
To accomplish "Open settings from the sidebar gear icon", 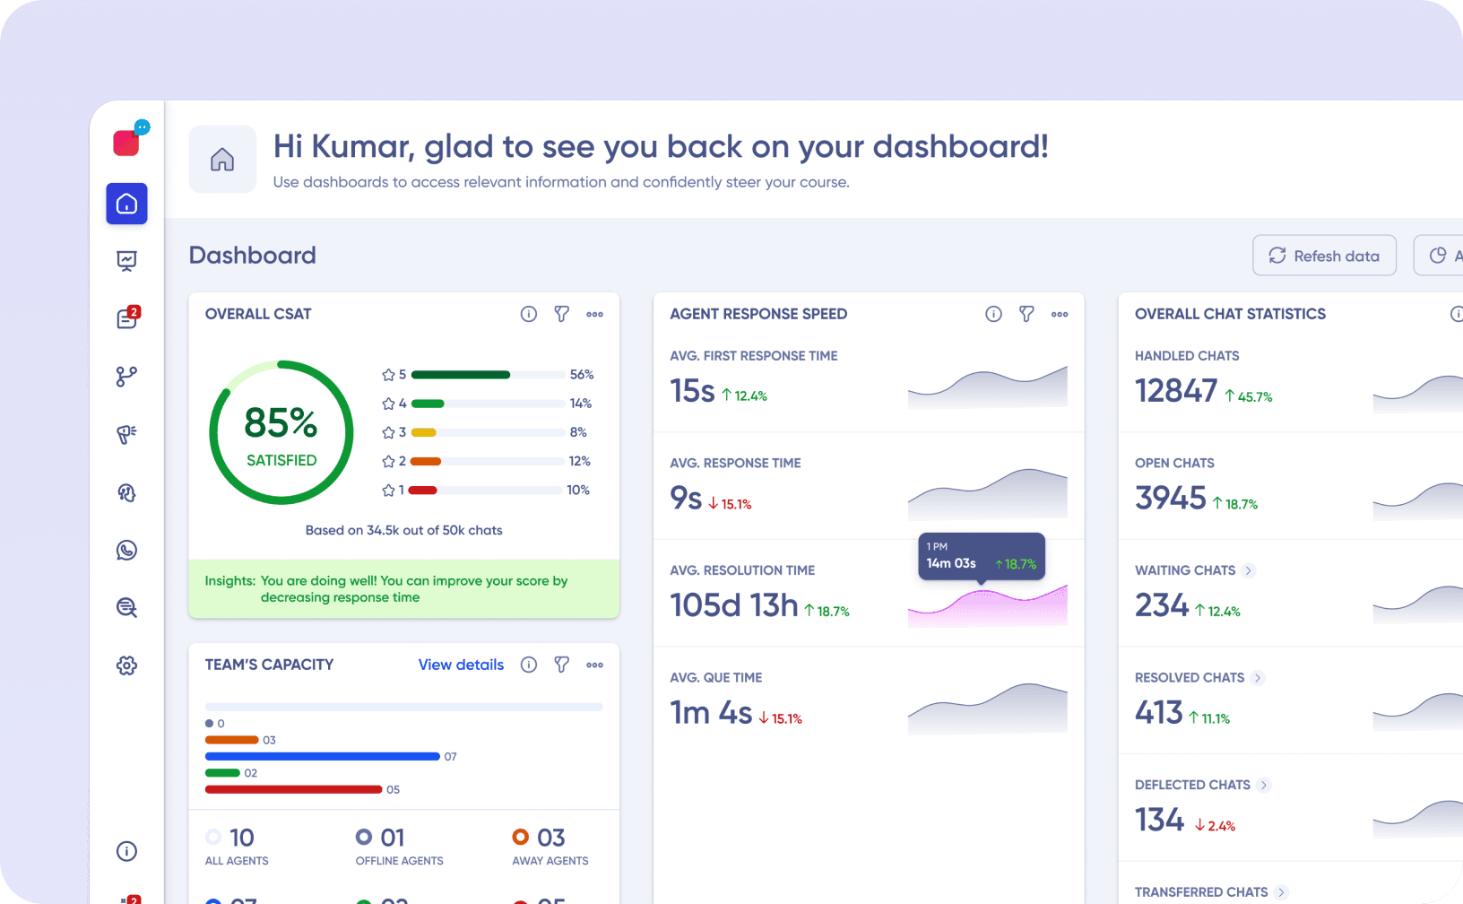I will click(x=126, y=665).
